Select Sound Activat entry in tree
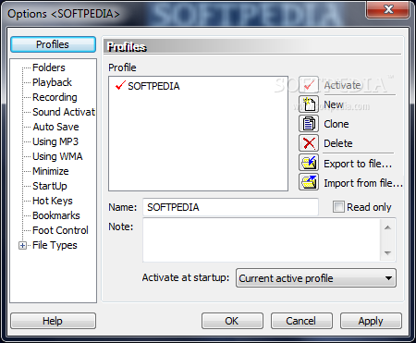This screenshot has width=416, height=343. click(64, 112)
